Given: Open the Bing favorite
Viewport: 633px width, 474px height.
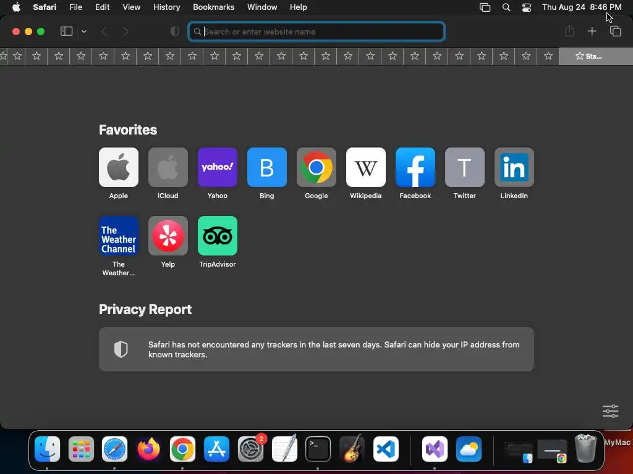Looking at the screenshot, I should pos(267,167).
